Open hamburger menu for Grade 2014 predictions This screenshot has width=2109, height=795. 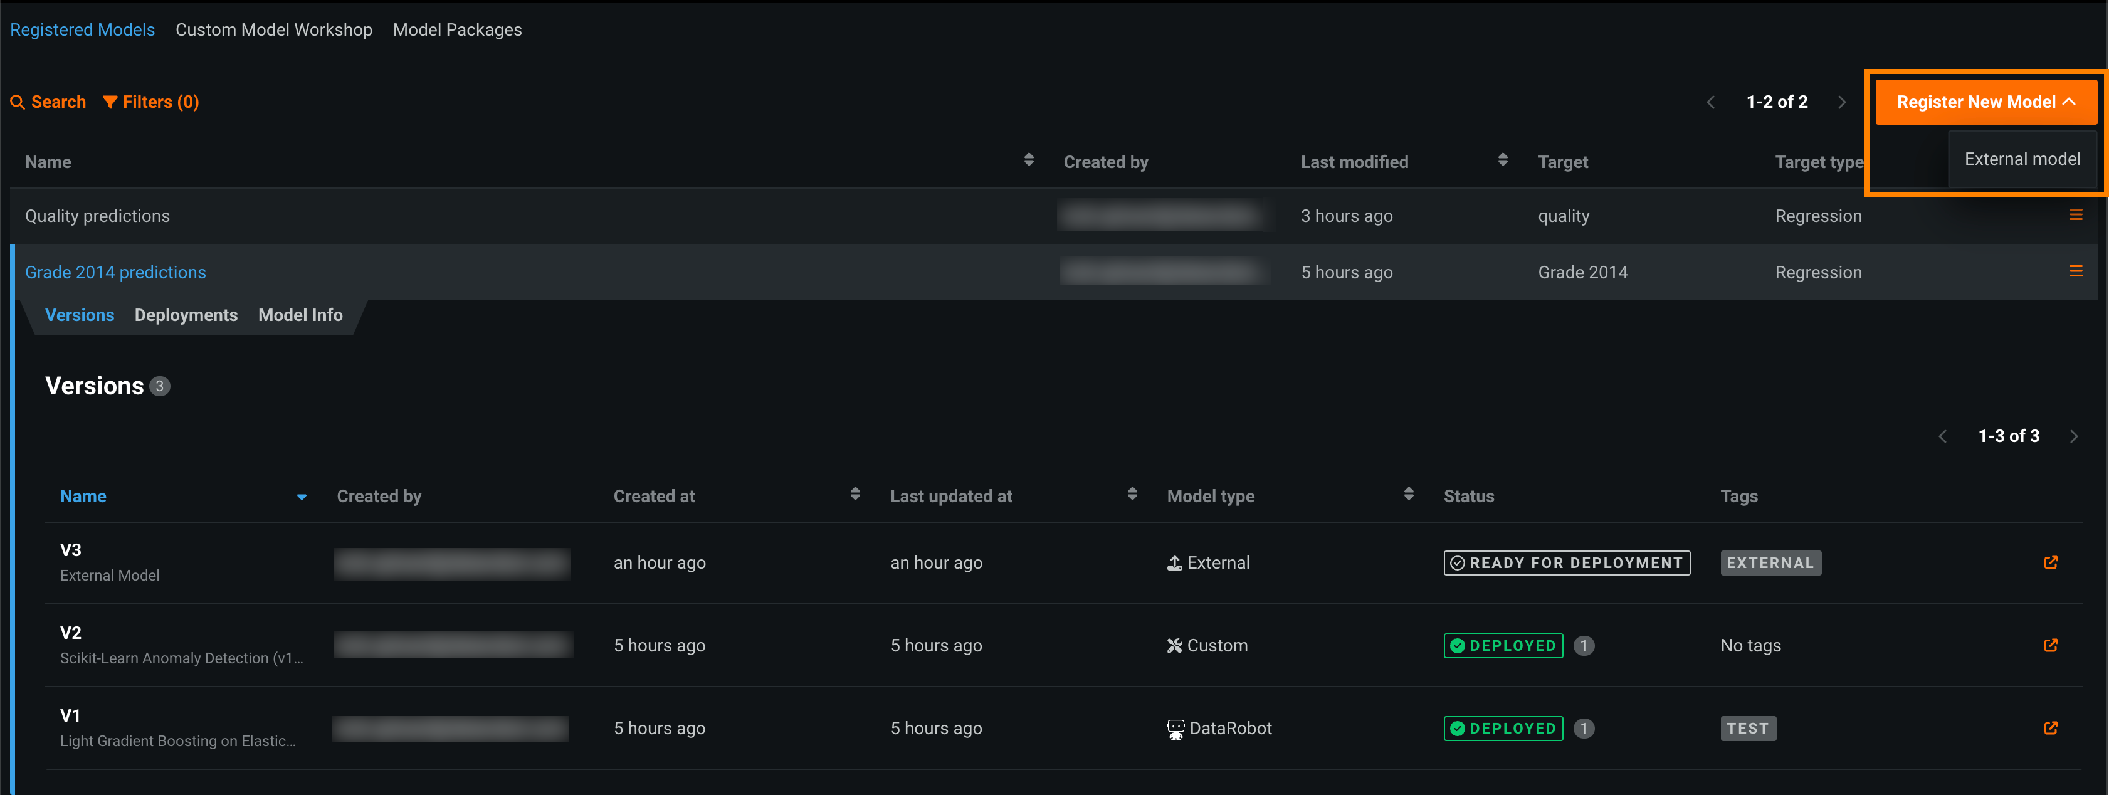pyautogui.click(x=2075, y=271)
